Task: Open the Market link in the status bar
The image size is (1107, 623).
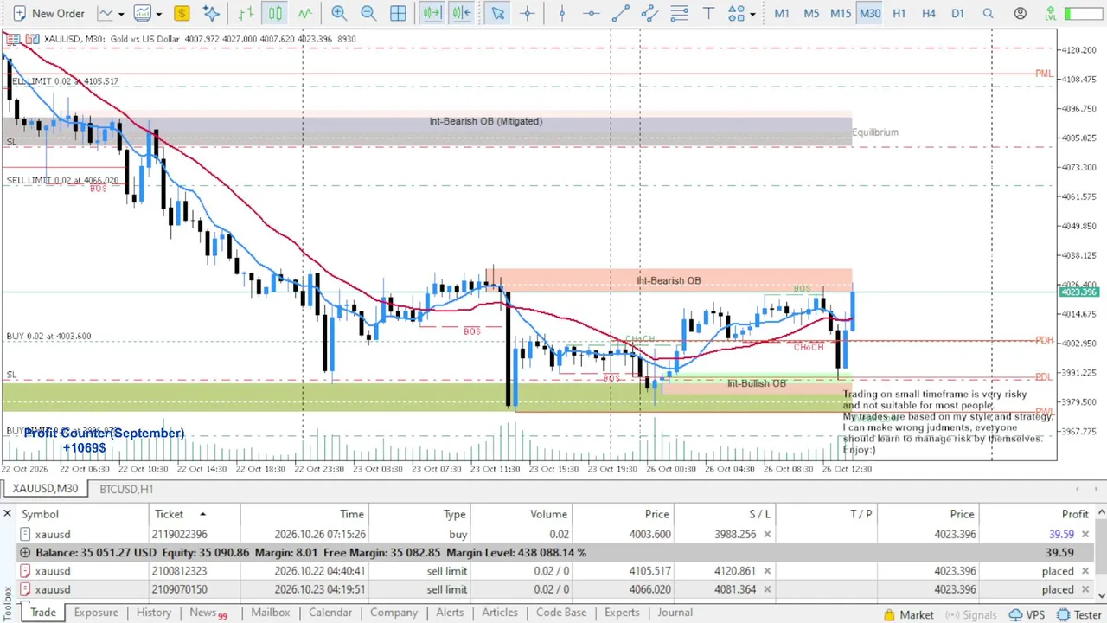Action: pos(908,614)
